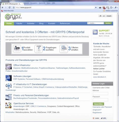
Task: Click the OpenSource Services icons thumbnail
Action: coord(9,105)
